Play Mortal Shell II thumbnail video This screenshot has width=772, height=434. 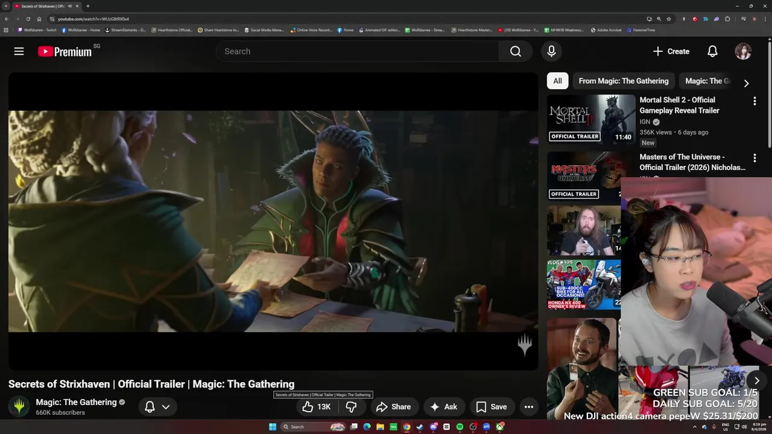[591, 119]
